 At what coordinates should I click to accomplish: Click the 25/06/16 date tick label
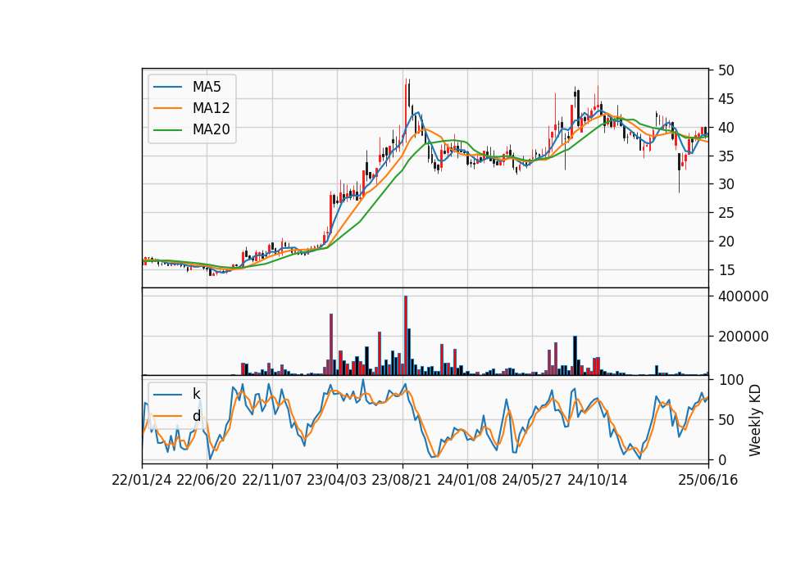[708, 480]
